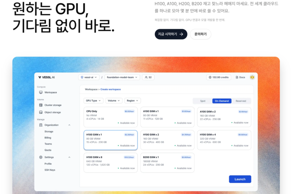
Task: Switch to the Reserved pricing tab
Action: (x=241, y=101)
